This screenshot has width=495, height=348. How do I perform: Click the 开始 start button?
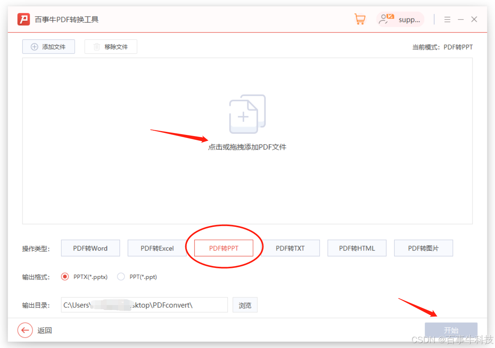(x=451, y=330)
